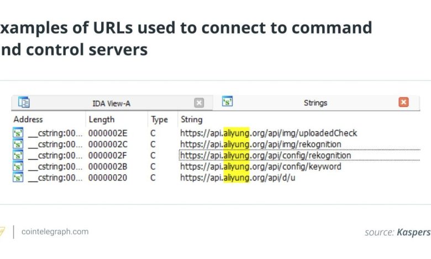The width and height of the screenshot is (431, 259).
Task: Select the api/img/uploadedCheck URL string
Action: point(269,133)
